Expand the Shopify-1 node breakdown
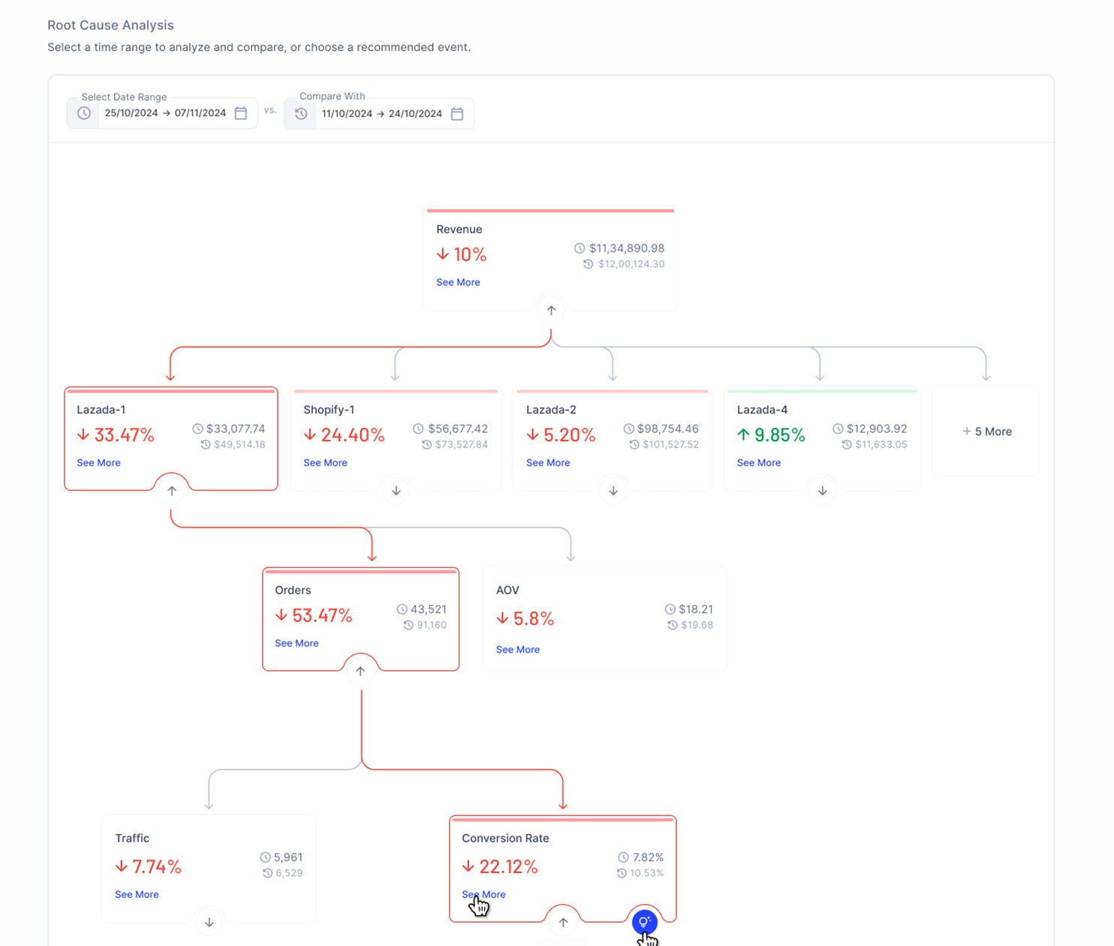Screen dimensions: 1114x946 [x=396, y=490]
